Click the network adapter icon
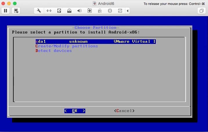This screenshot has height=132, width=208. tap(49, 11)
